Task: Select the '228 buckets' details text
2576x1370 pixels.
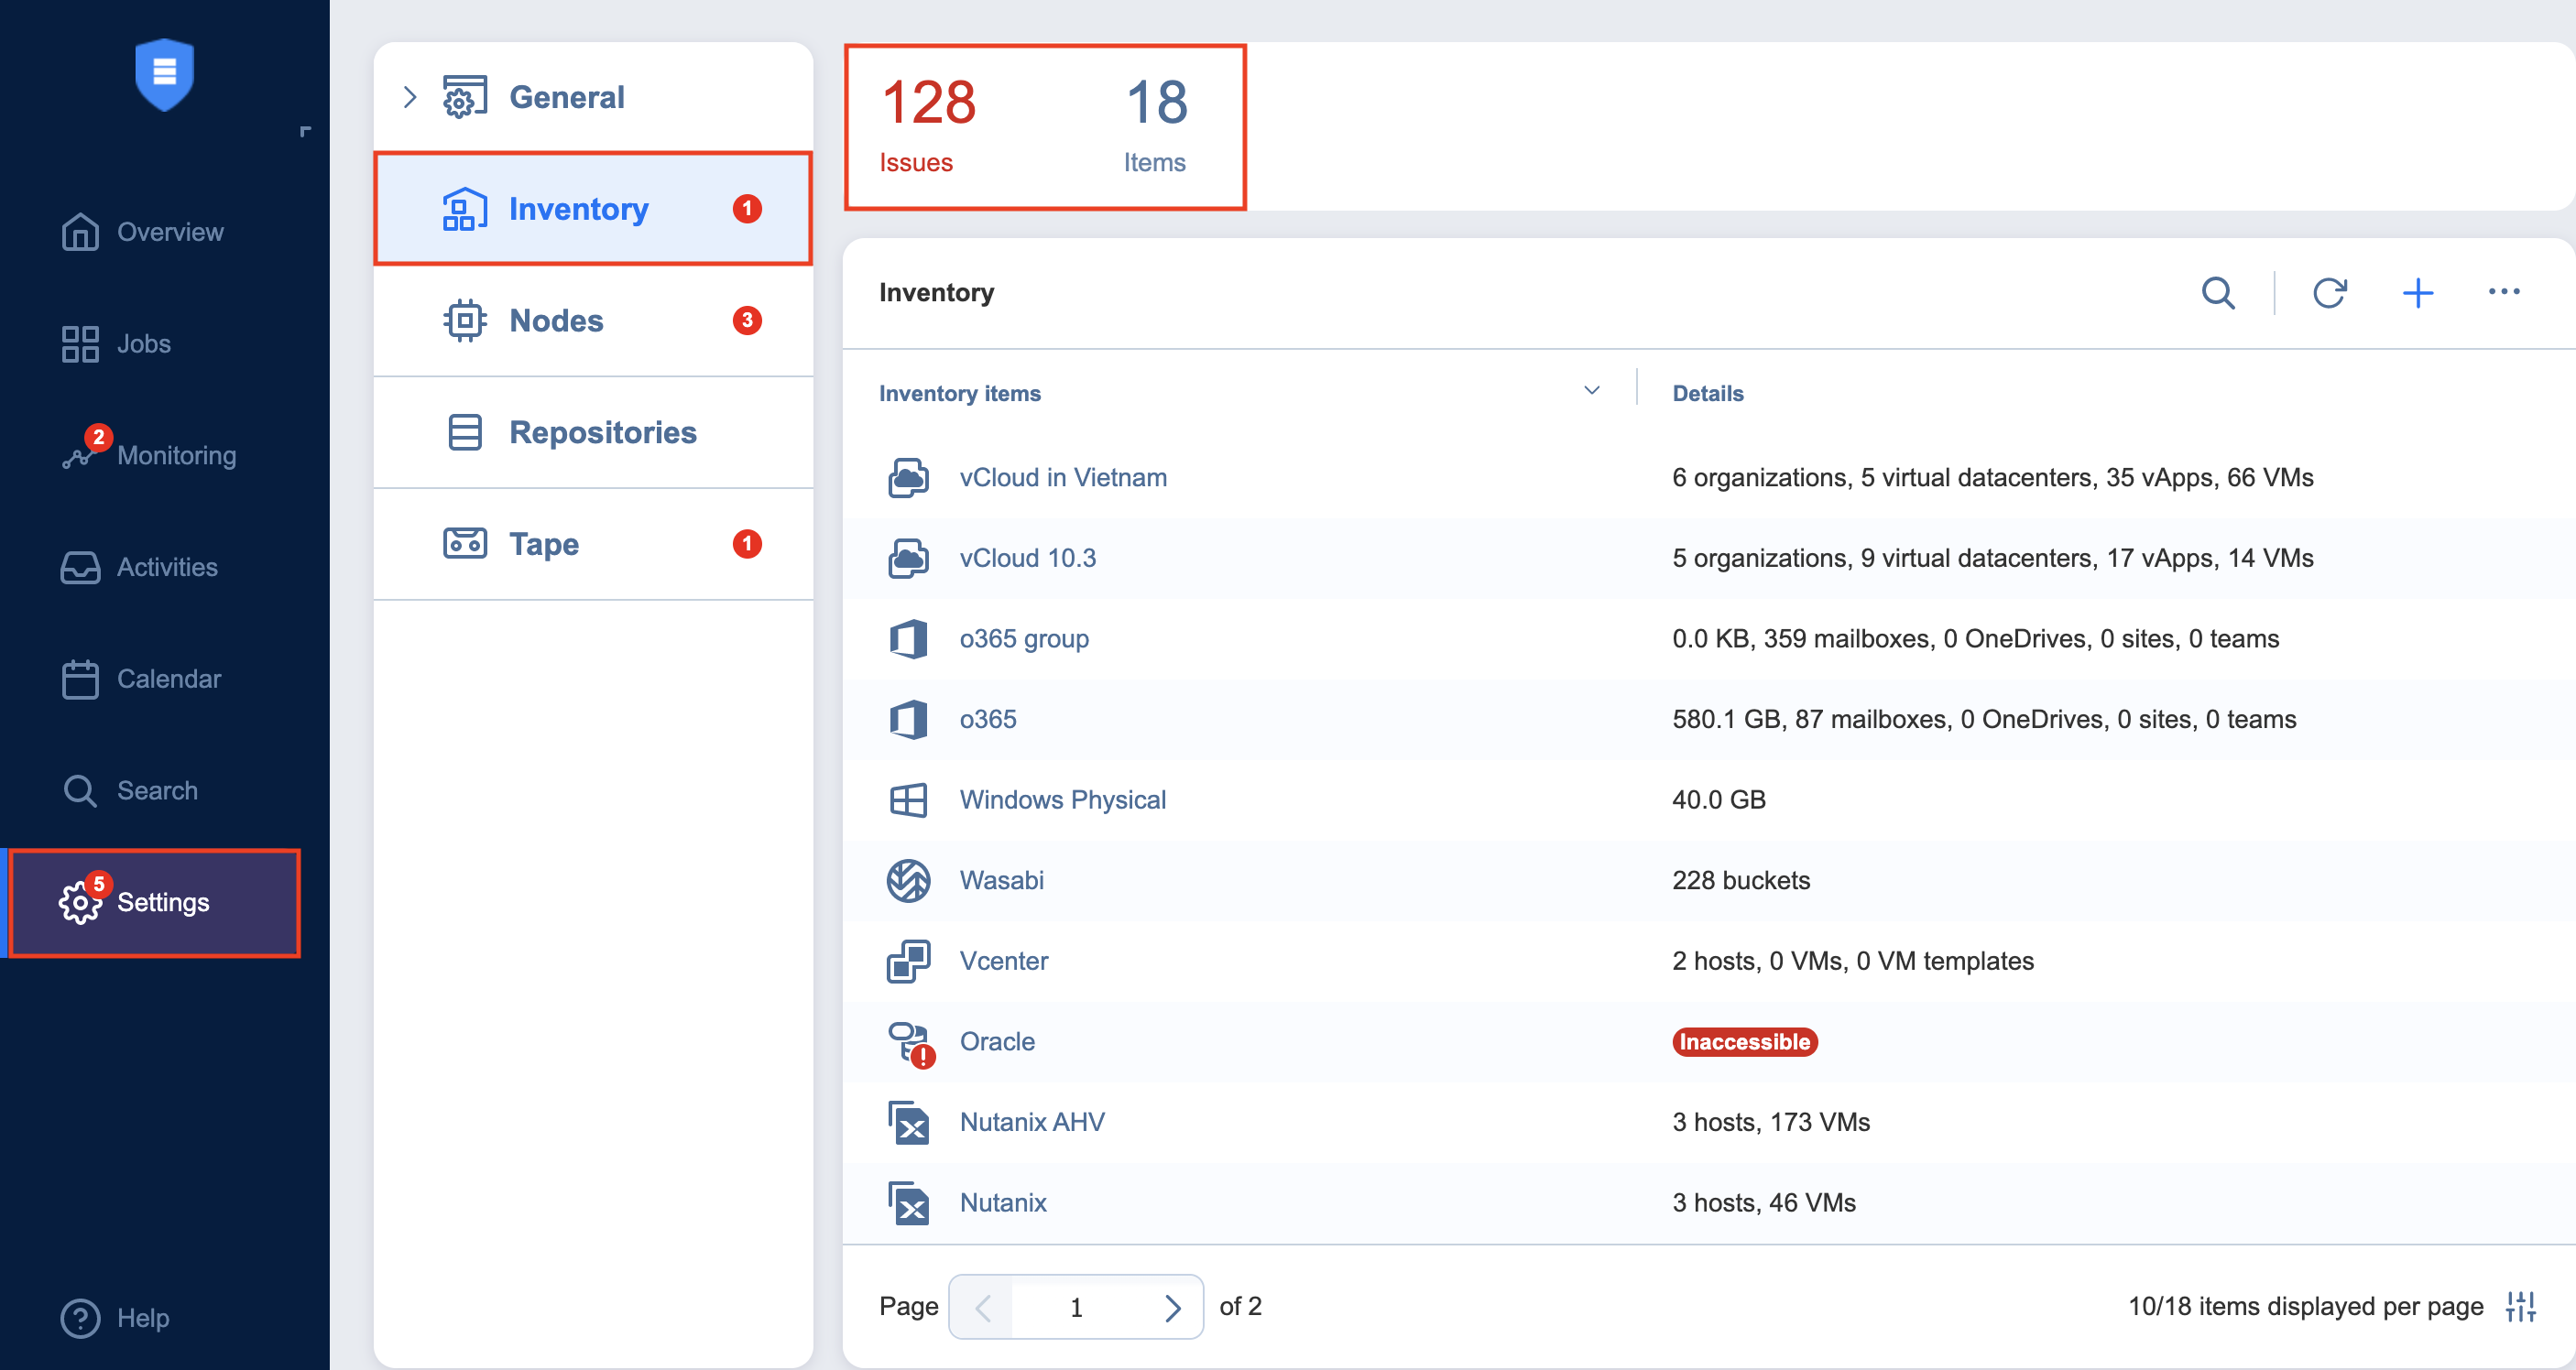Action: pyautogui.click(x=1741, y=881)
